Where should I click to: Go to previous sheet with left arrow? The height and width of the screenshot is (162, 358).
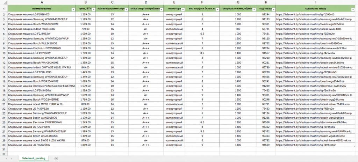click(6, 159)
